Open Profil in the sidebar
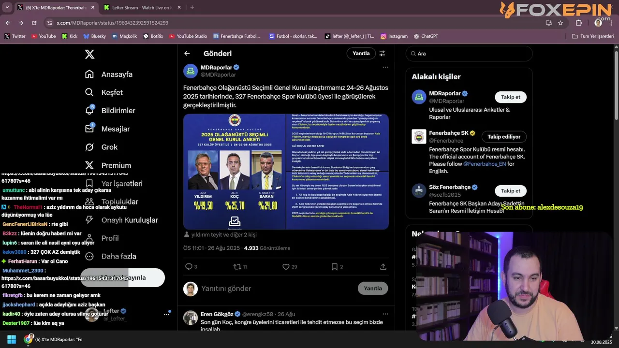619x348 pixels. [110, 238]
